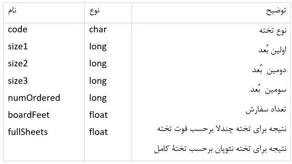Click the description mentioning "فوت تخته"
This screenshot has height=164, width=292.
pyautogui.click(x=222, y=128)
